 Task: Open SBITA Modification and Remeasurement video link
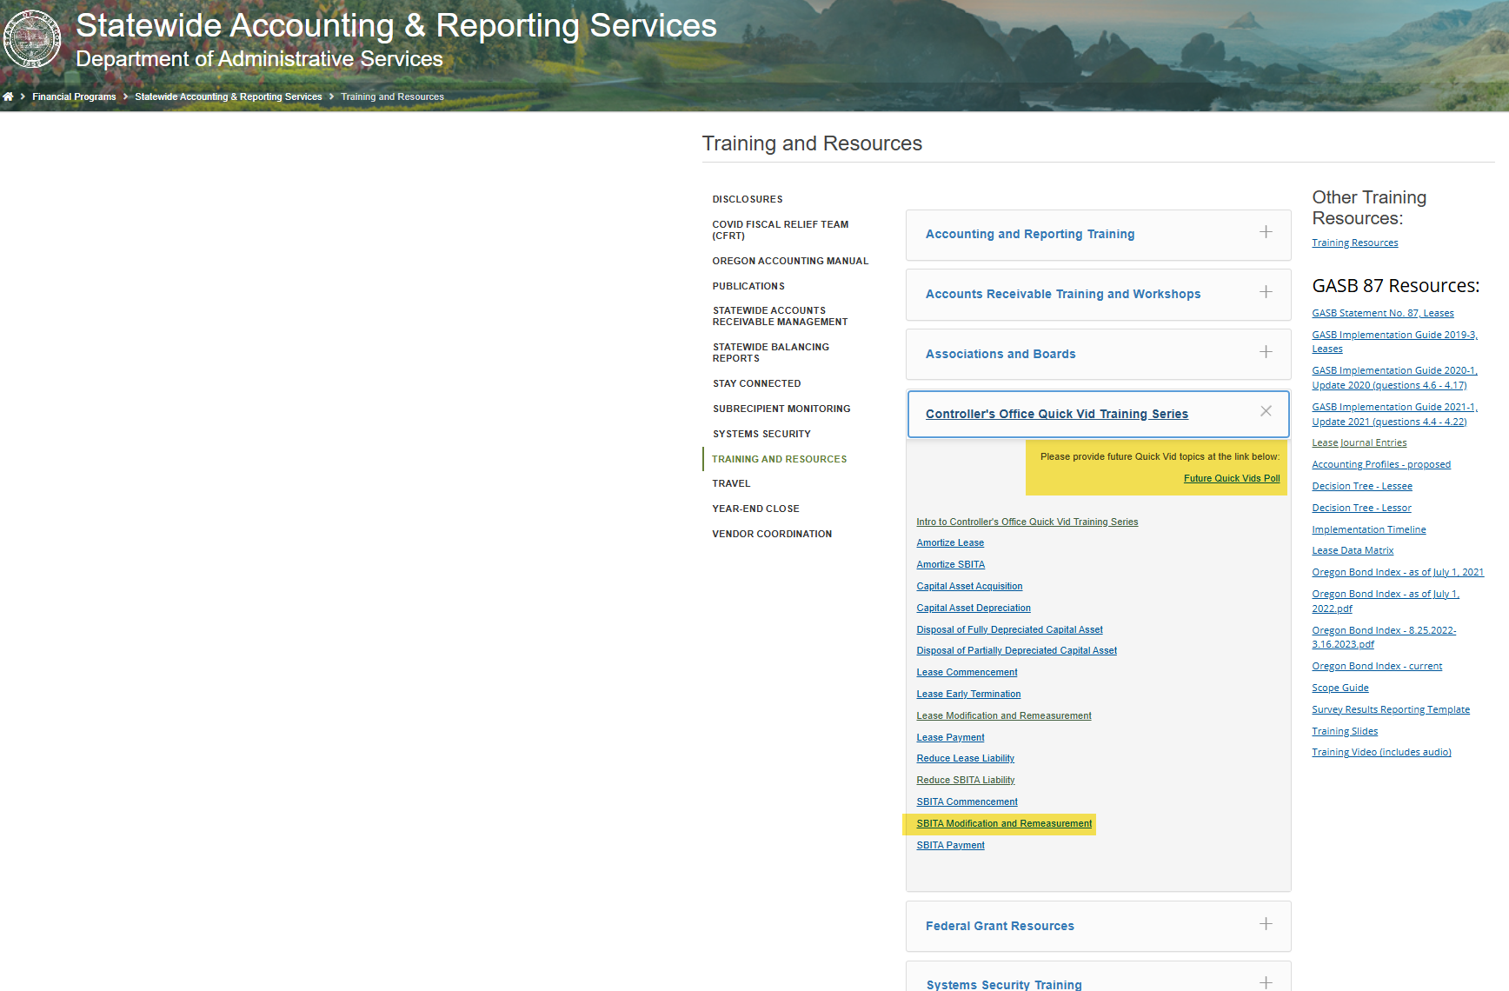click(x=1004, y=823)
